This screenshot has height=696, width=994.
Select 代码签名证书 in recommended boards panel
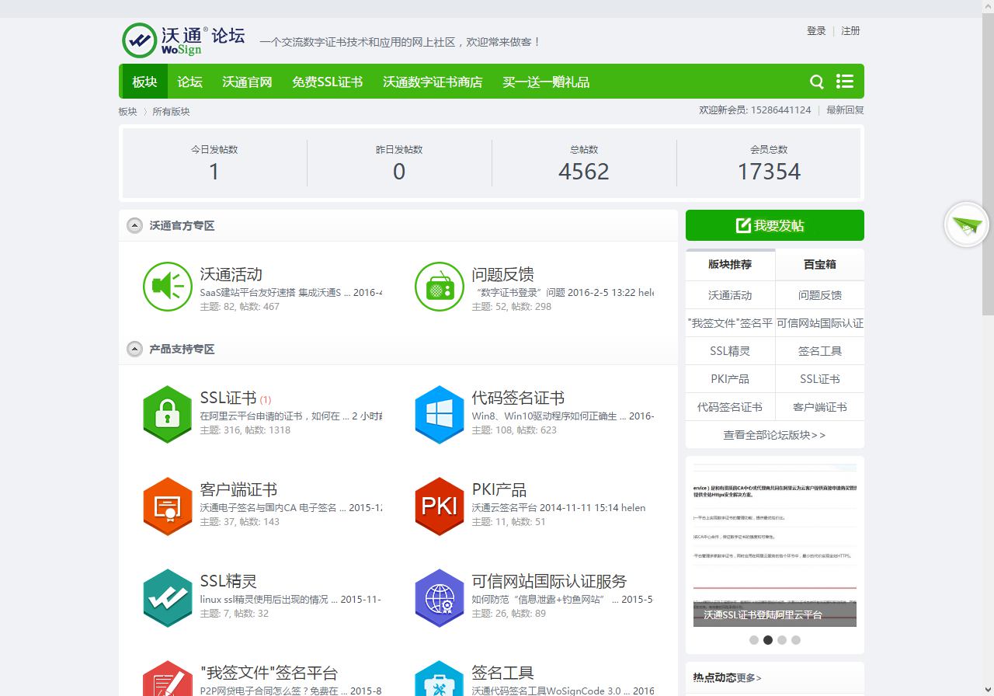730,407
